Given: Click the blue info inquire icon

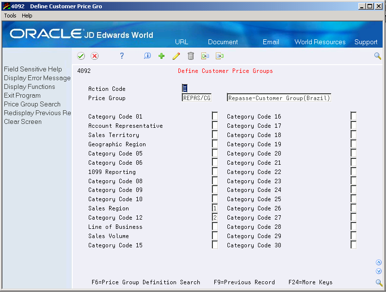Looking at the screenshot, I should coord(147,56).
